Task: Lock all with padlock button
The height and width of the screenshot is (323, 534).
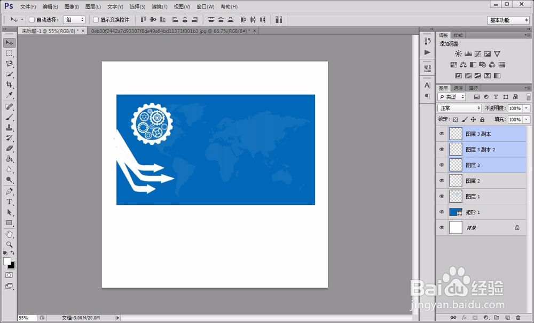Action: (482, 119)
